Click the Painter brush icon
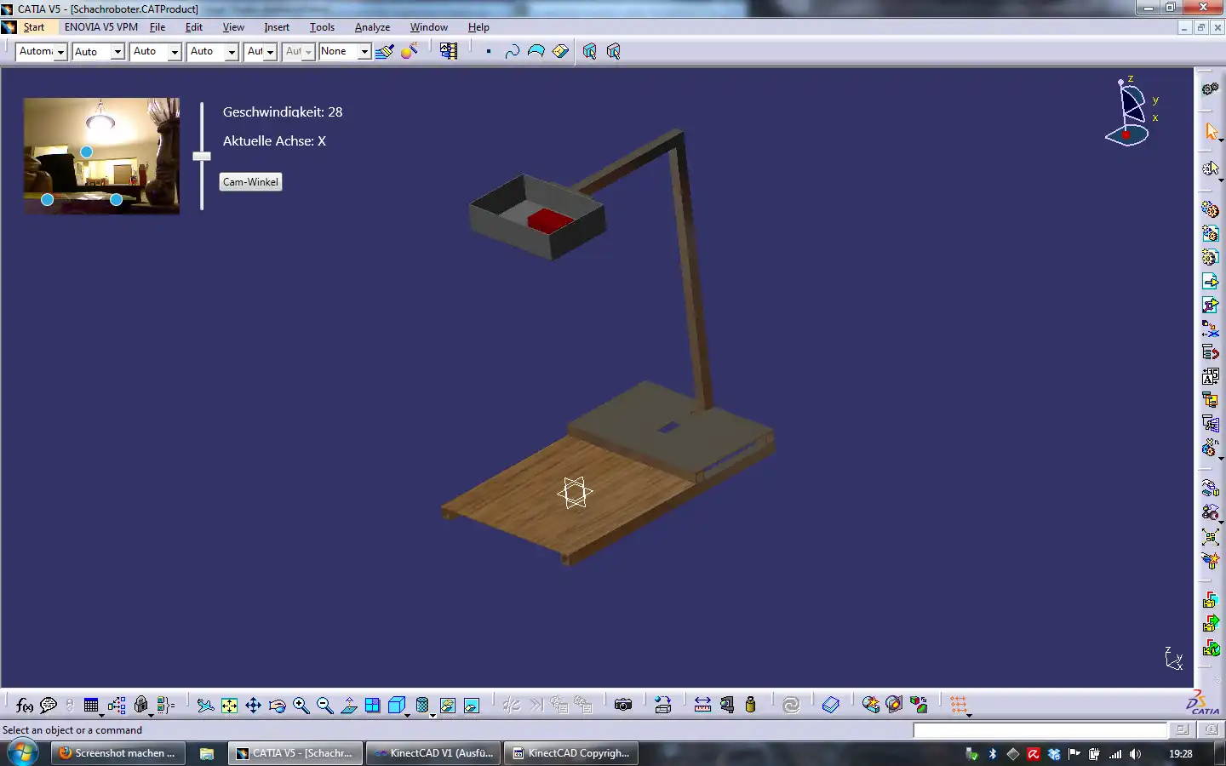Viewport: 1226px width, 766px height. (385, 51)
